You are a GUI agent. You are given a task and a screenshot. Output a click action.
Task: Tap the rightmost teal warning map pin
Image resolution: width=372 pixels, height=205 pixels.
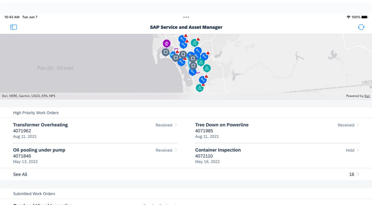tap(207, 68)
